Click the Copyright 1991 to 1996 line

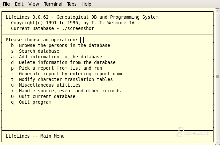coord(73,23)
